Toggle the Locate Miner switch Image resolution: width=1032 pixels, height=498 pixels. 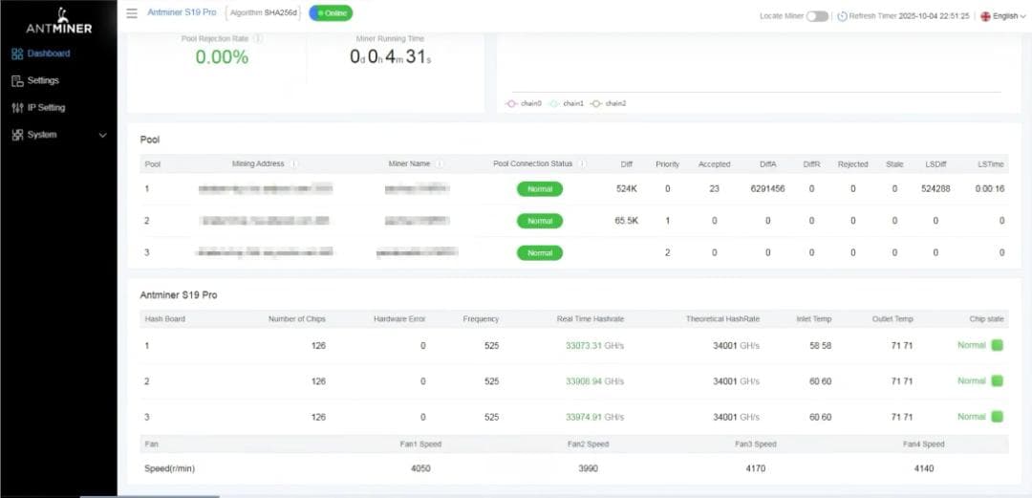pos(817,16)
